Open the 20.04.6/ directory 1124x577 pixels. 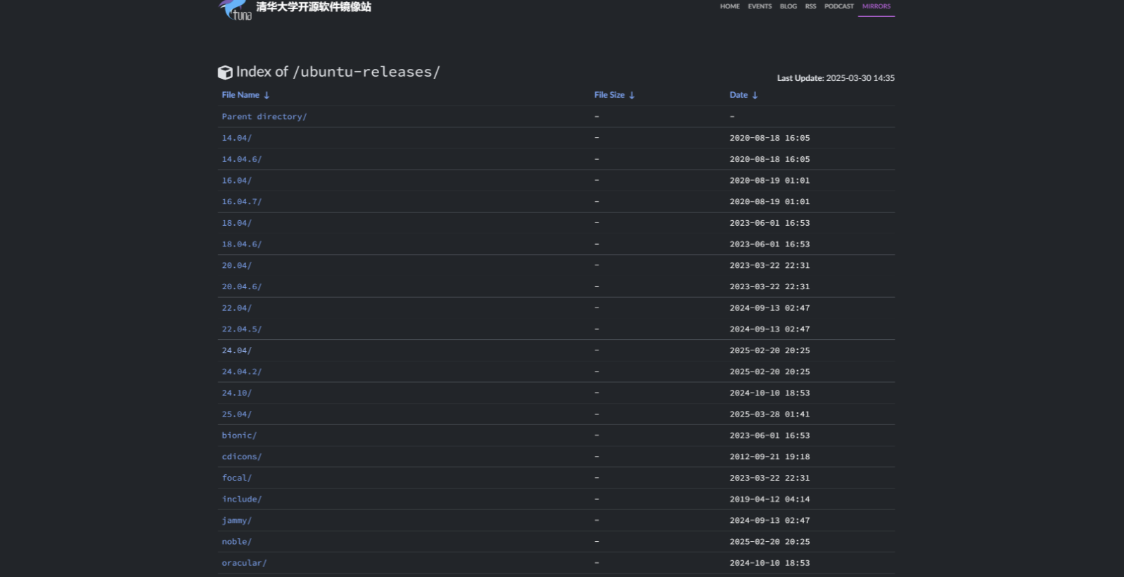click(242, 287)
